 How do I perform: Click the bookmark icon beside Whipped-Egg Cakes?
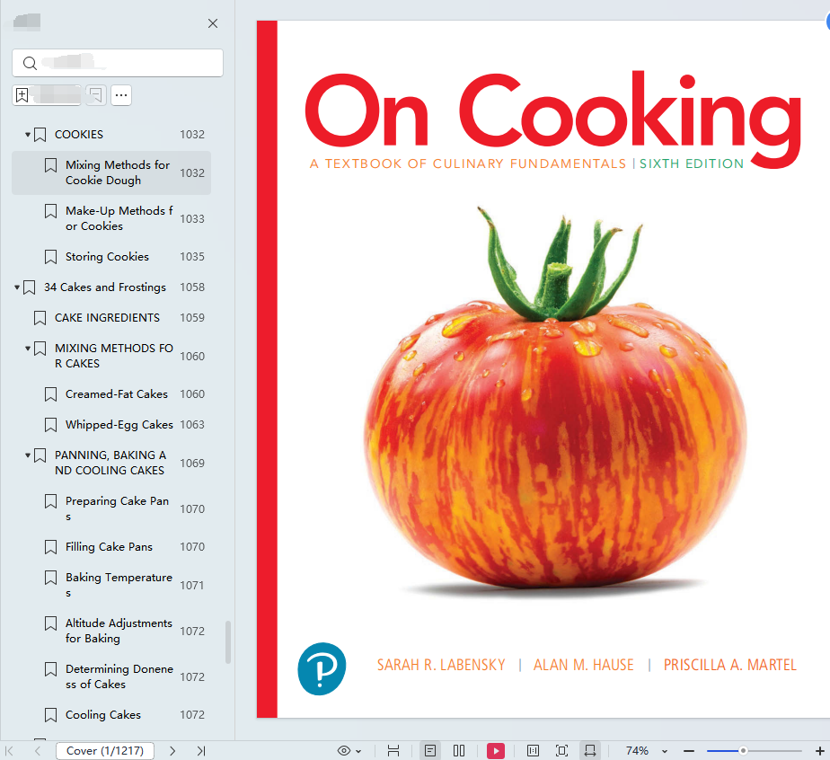[50, 425]
